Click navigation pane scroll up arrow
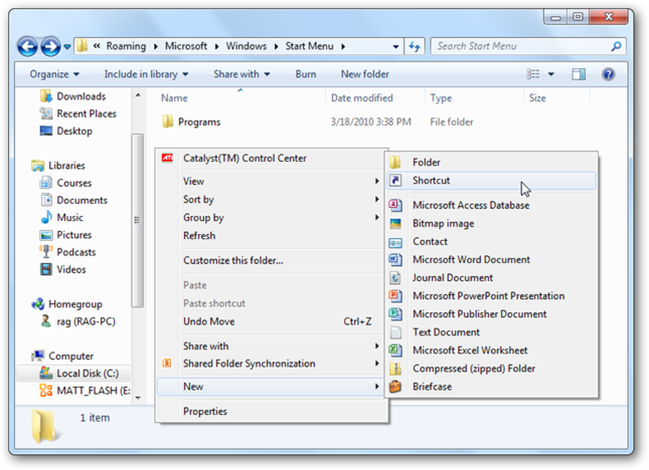Viewport: 649px width, 470px height. (138, 95)
